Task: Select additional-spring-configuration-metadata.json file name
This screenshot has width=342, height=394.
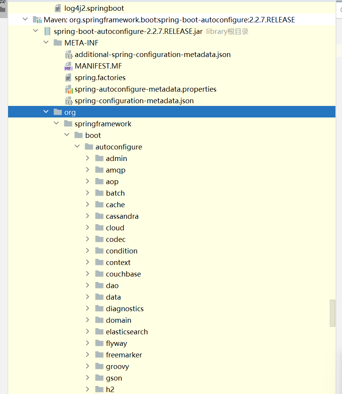Action: 153,55
